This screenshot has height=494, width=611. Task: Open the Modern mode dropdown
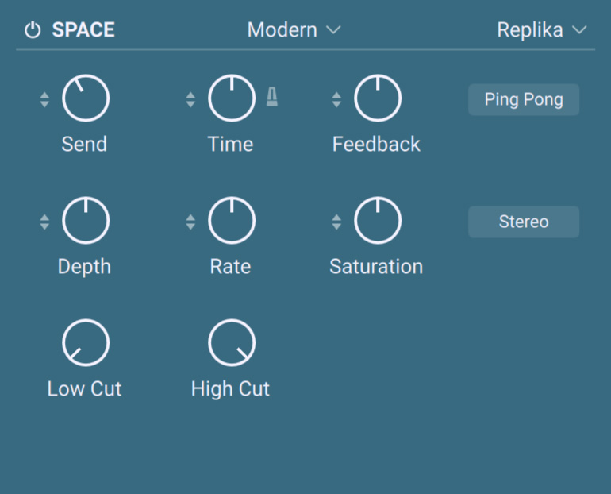(x=294, y=30)
